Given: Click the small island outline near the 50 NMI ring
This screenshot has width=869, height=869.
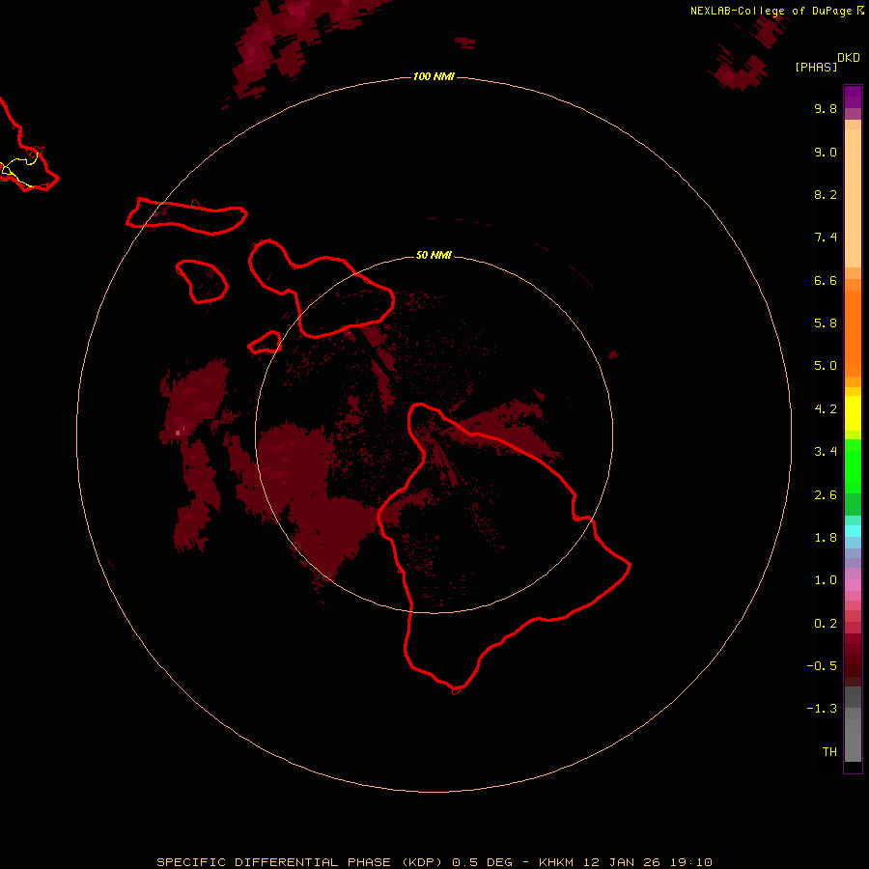Looking at the screenshot, I should point(265,343).
